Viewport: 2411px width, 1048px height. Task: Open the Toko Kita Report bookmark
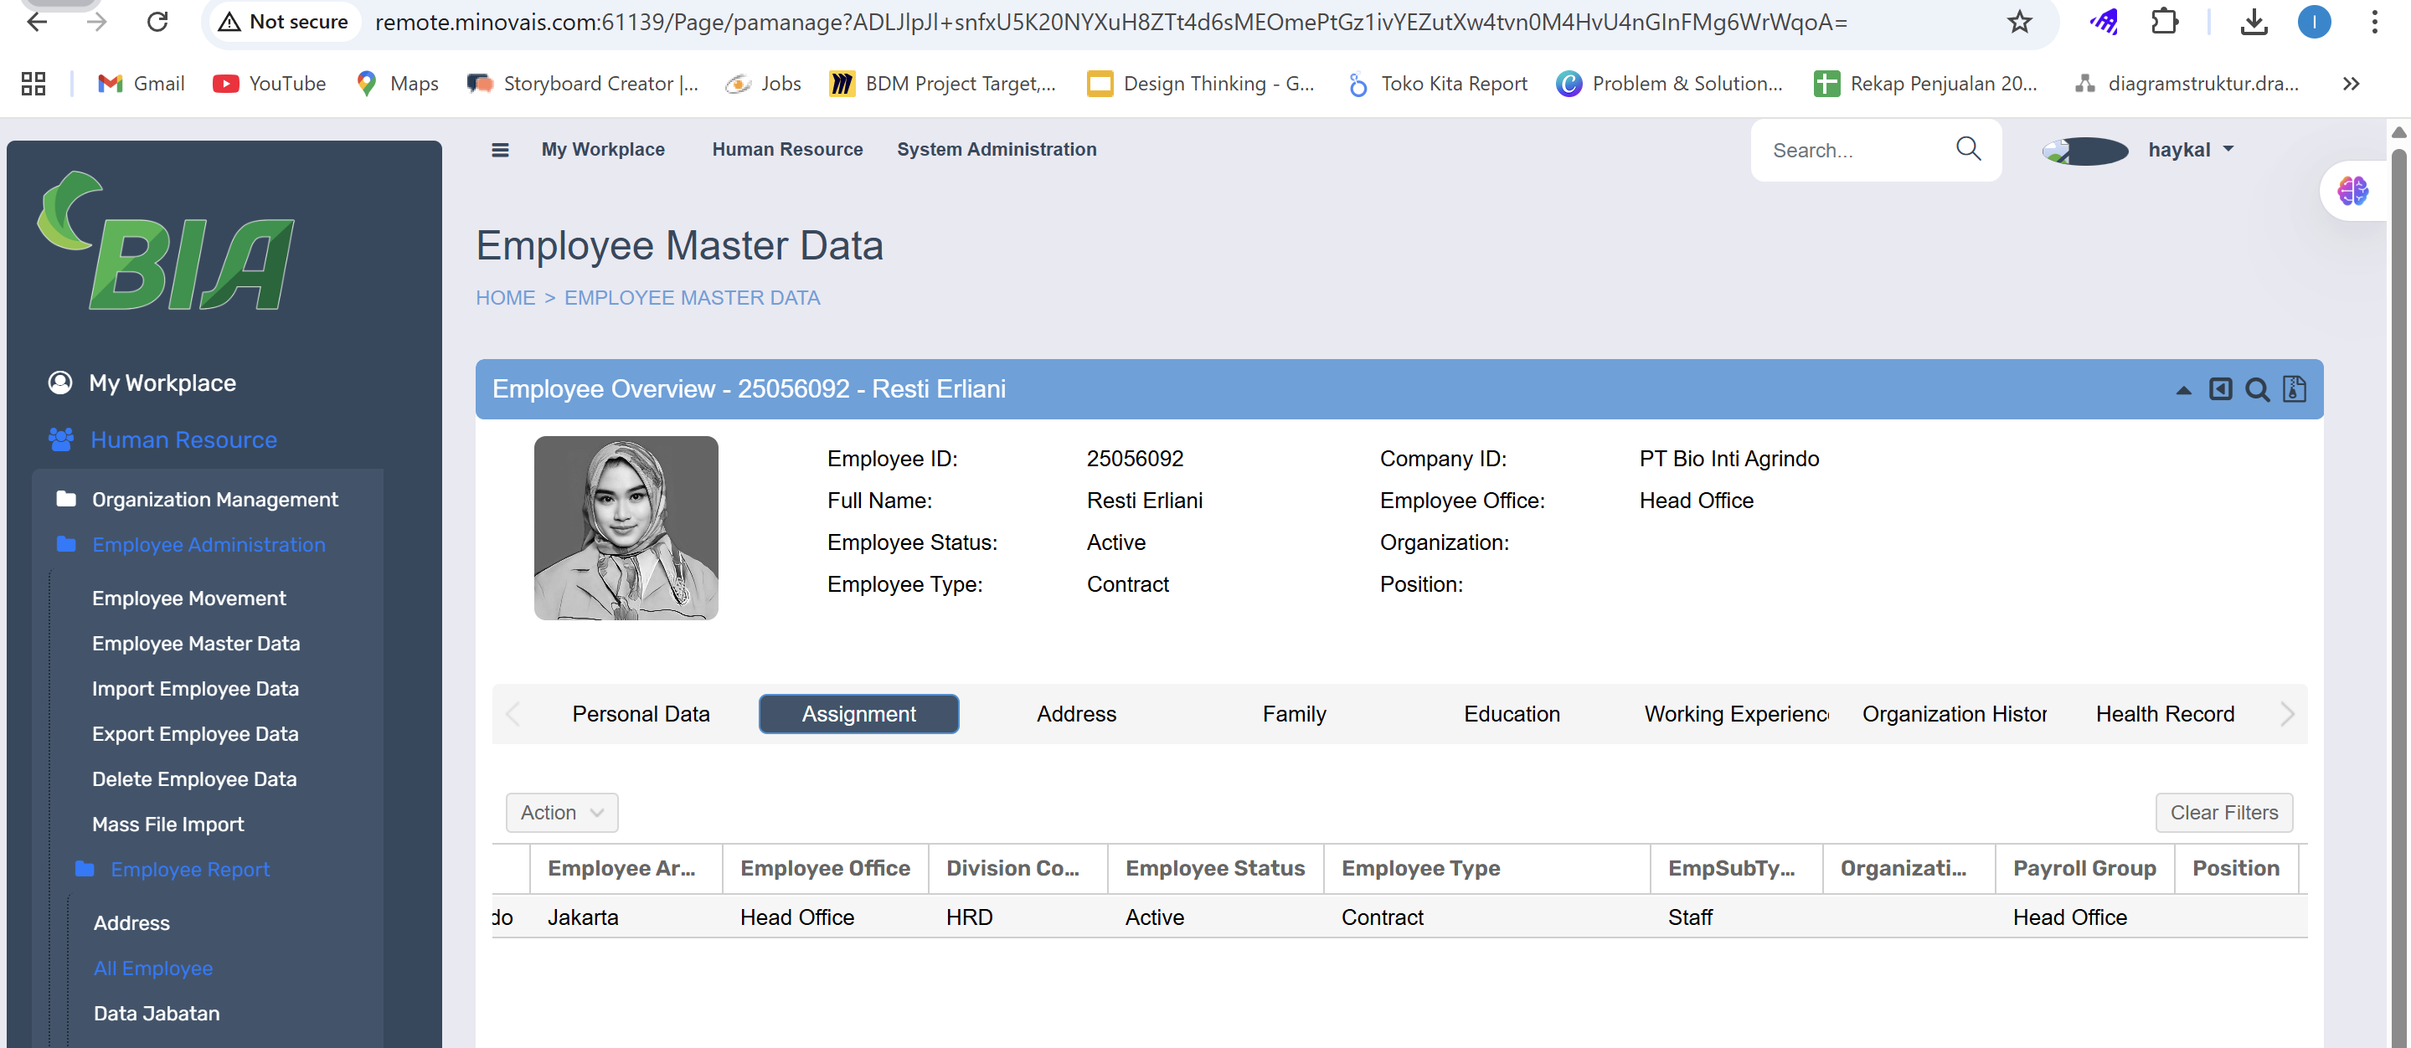[x=1438, y=85]
